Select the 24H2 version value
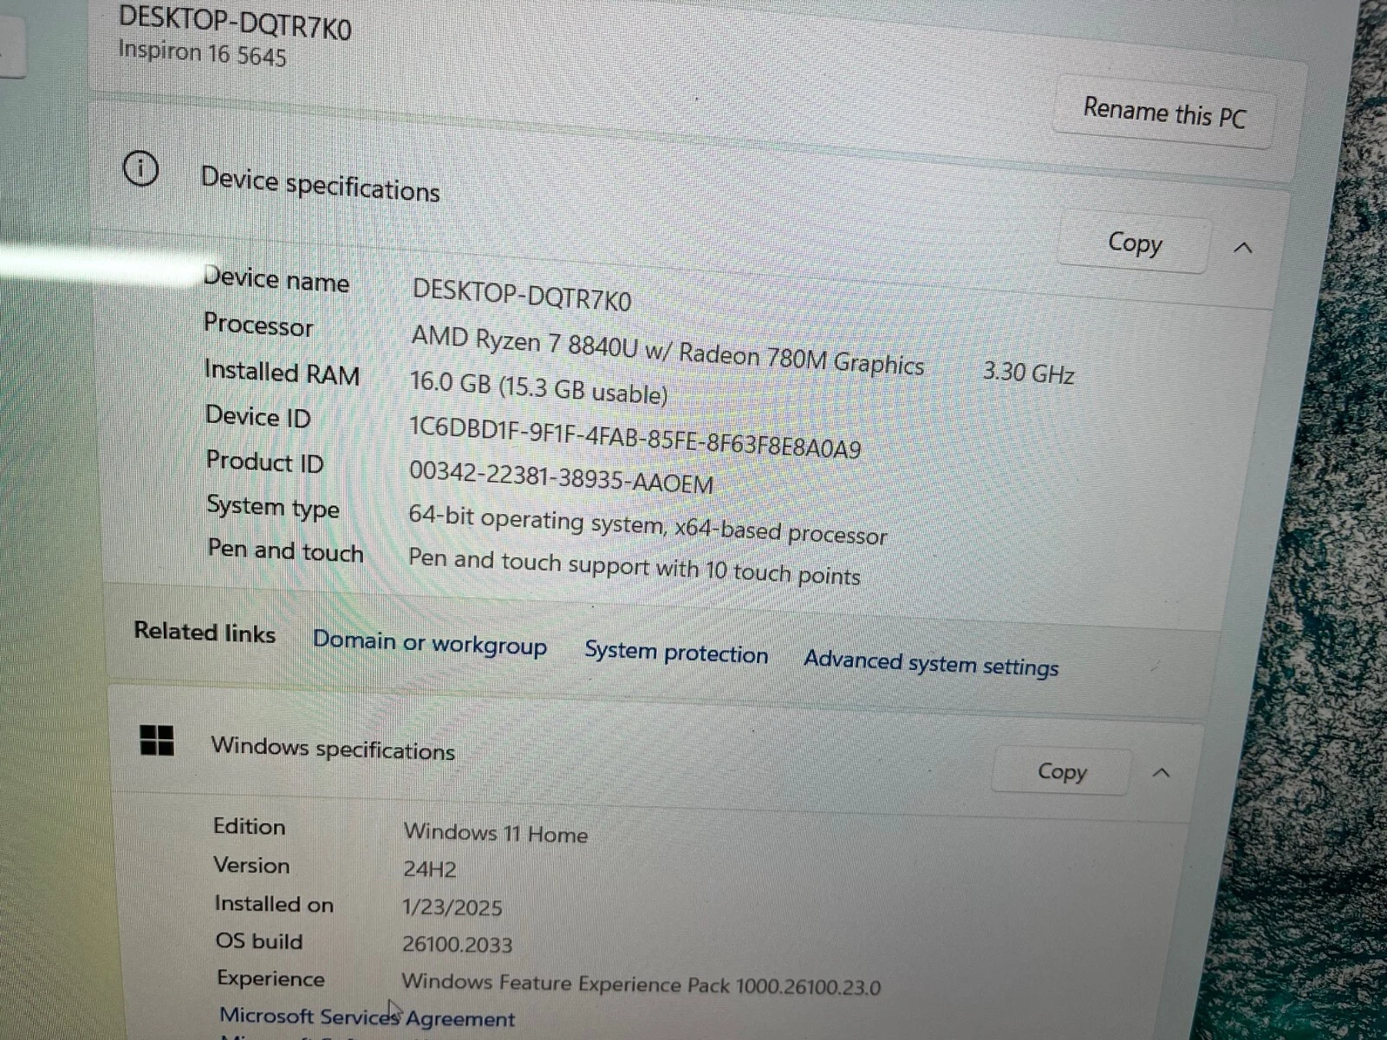 [x=429, y=869]
